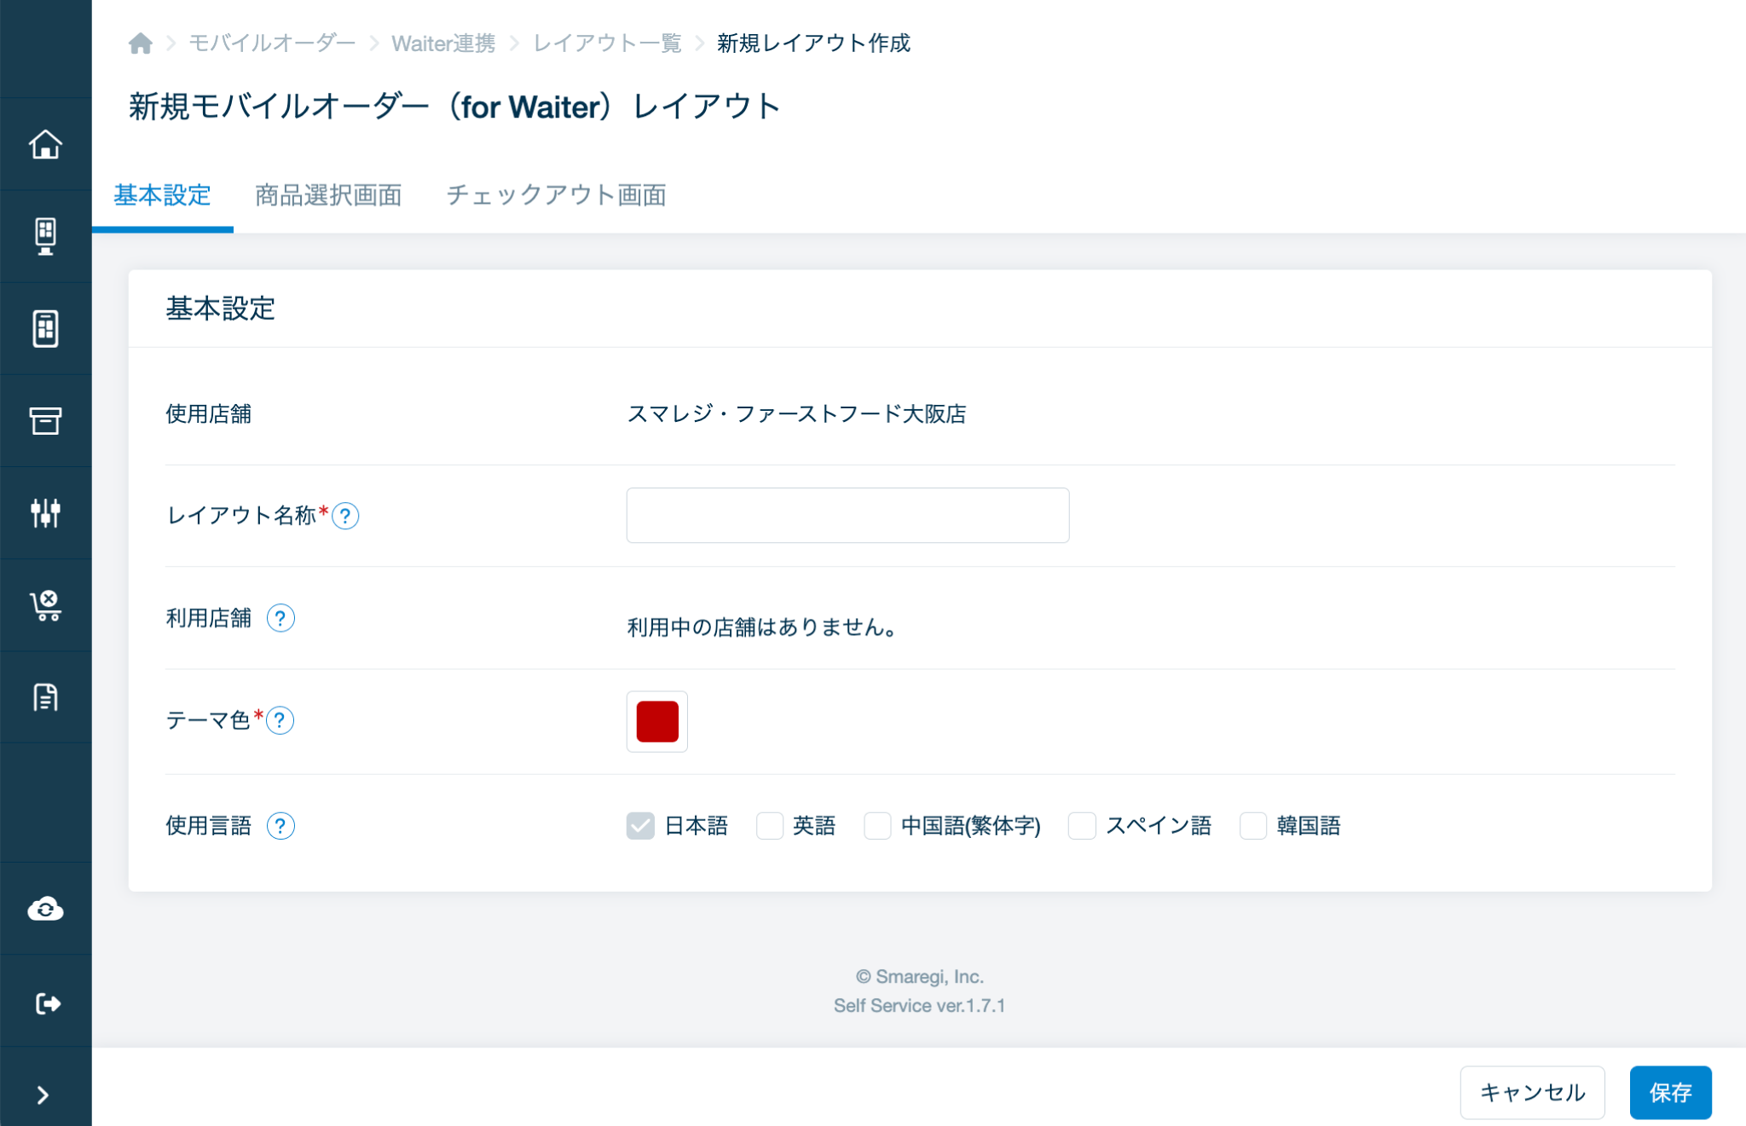1746x1126 pixels.
Task: Open the チェックアウト画面 tab
Action: 556,195
